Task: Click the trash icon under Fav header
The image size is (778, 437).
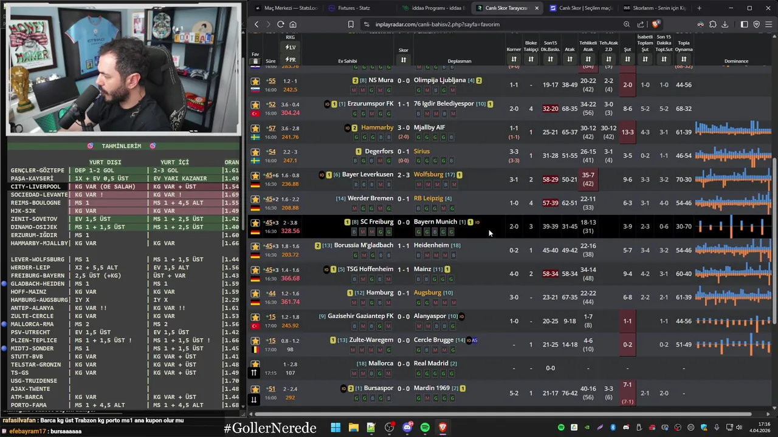Action: pyautogui.click(x=255, y=61)
